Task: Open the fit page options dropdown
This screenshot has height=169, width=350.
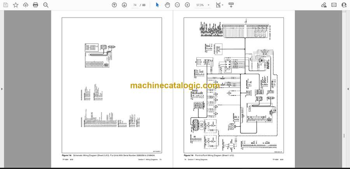Action: point(219,5)
